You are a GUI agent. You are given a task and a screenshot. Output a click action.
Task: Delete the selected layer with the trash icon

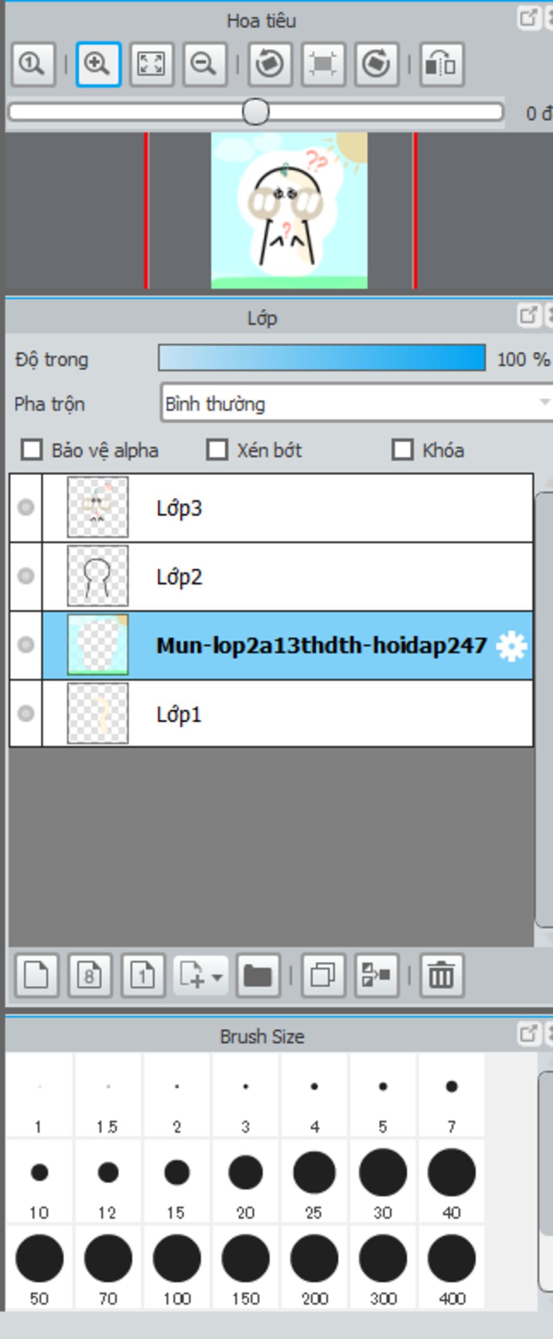pos(441,975)
